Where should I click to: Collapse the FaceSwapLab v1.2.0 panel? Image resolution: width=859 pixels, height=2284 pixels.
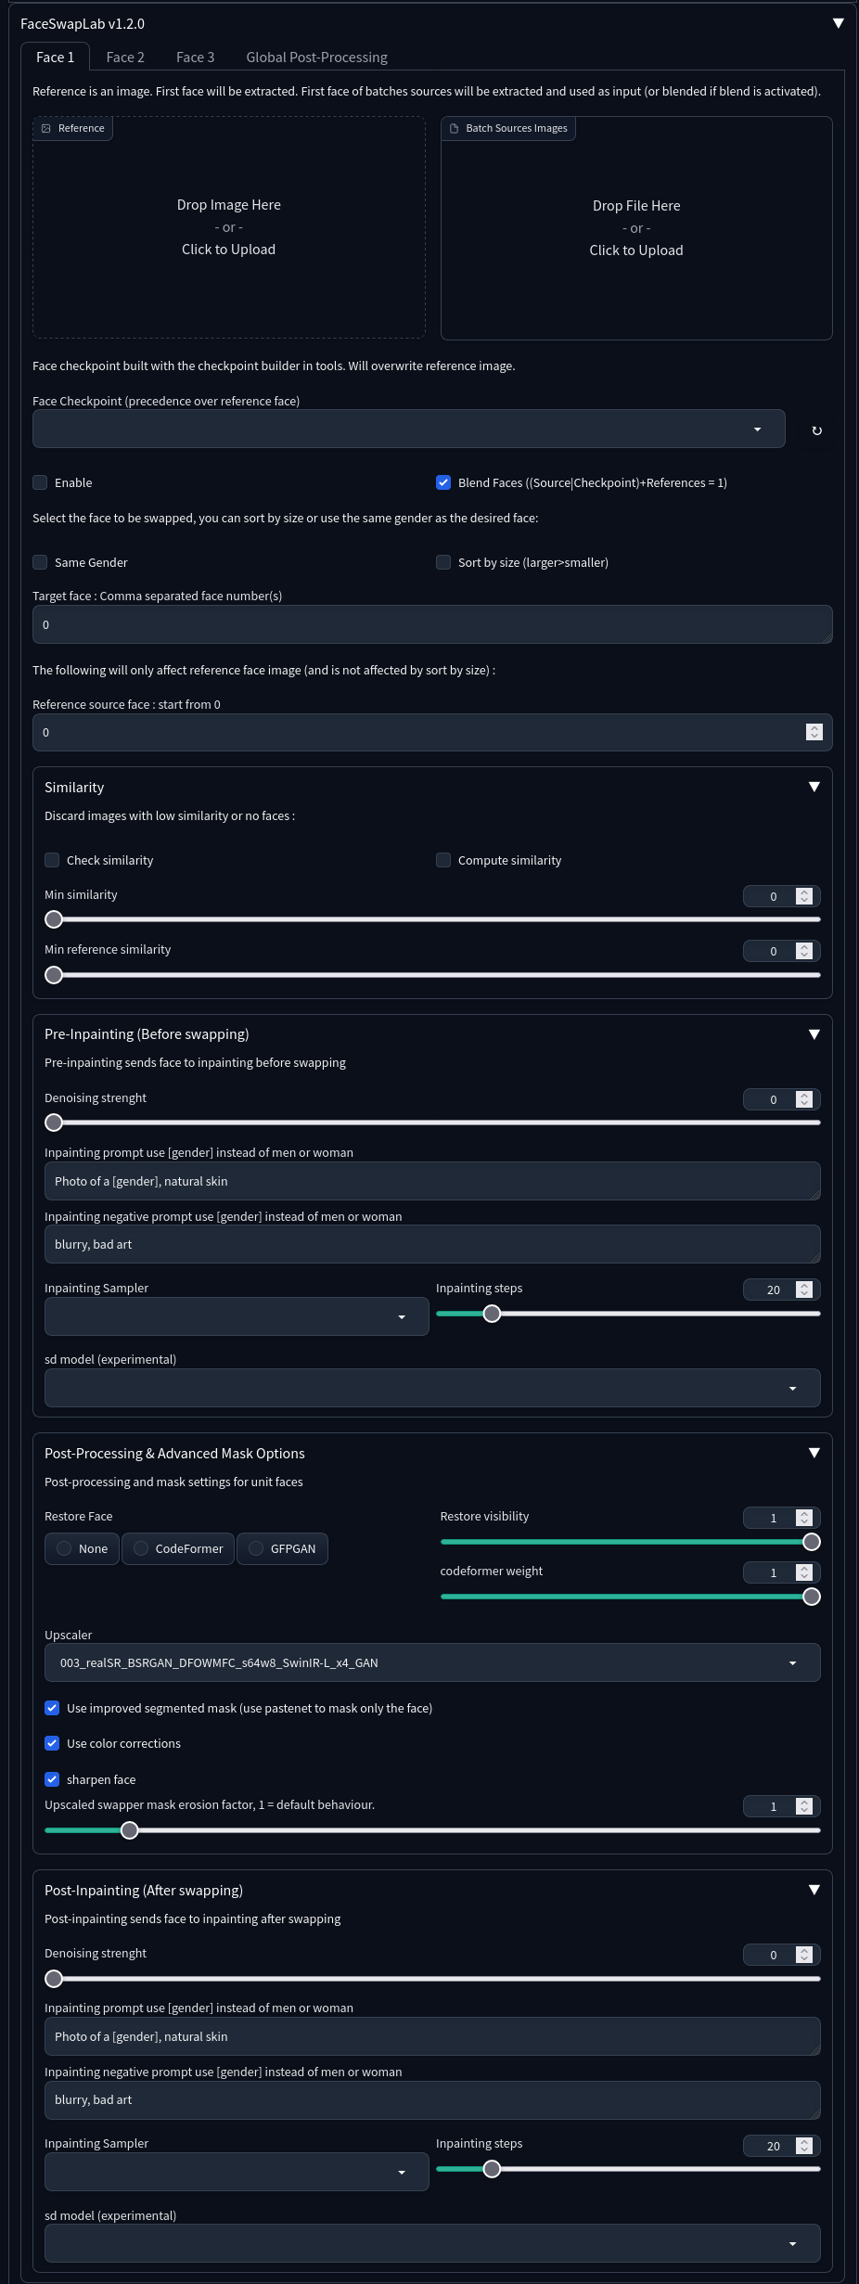pos(838,23)
